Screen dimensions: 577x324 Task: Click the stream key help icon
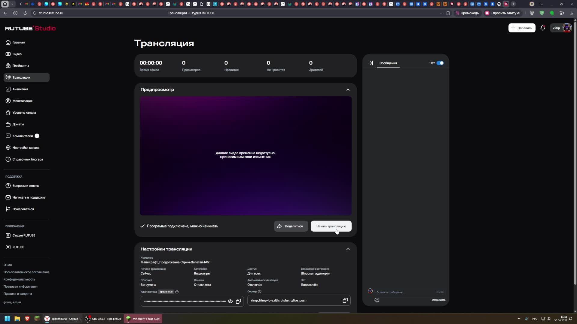pyautogui.click(x=177, y=292)
